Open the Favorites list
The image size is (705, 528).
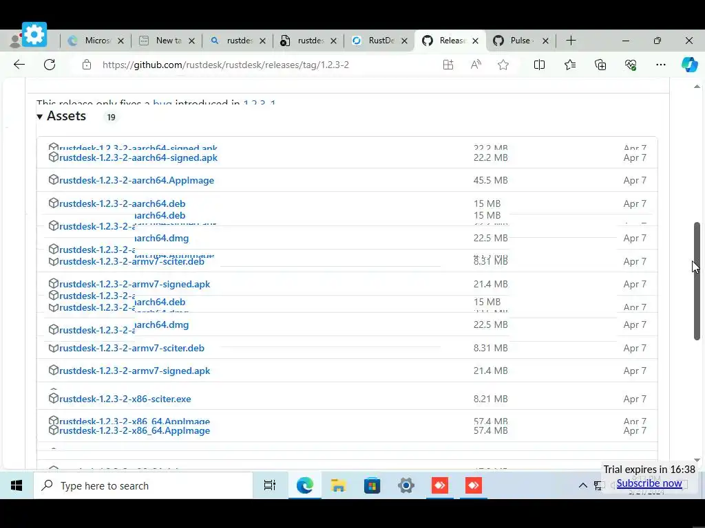[x=569, y=65]
